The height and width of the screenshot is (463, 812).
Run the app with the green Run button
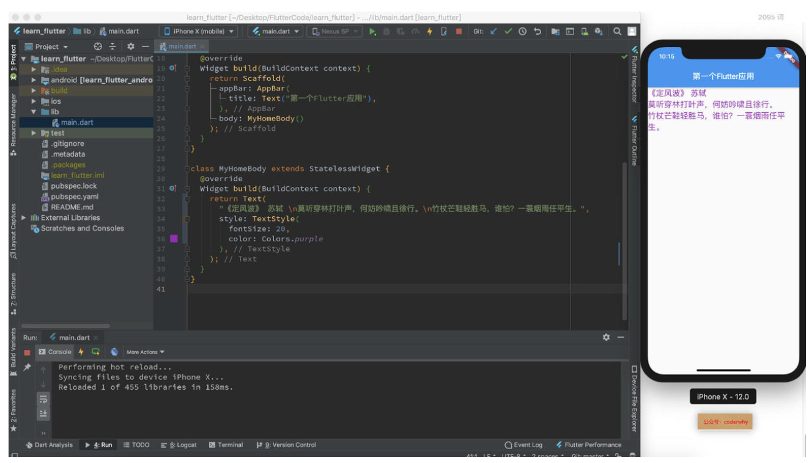(372, 31)
